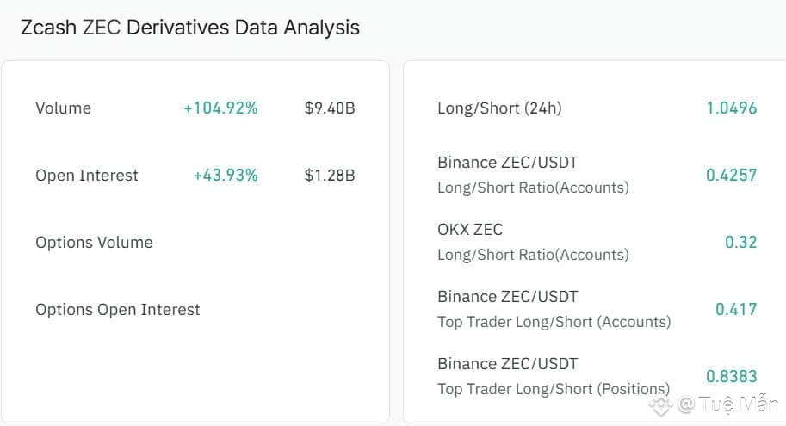The width and height of the screenshot is (786, 426).
Task: Click the 0.4257 ratio value
Action: tap(731, 176)
